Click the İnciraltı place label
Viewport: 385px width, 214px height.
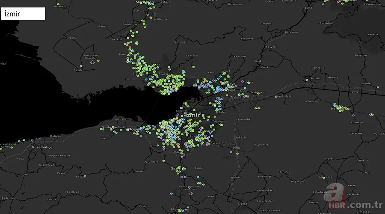pyautogui.click(x=121, y=119)
